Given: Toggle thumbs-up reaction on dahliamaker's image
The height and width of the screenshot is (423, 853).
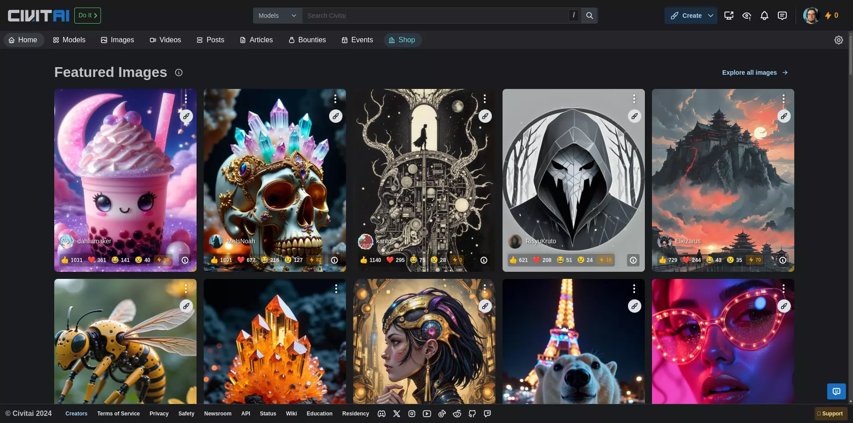Looking at the screenshot, I should pyautogui.click(x=72, y=260).
